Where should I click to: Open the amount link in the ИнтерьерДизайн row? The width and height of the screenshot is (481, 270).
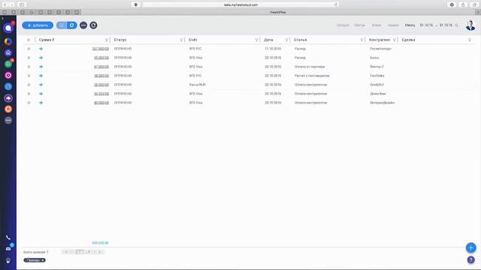[x=101, y=103]
